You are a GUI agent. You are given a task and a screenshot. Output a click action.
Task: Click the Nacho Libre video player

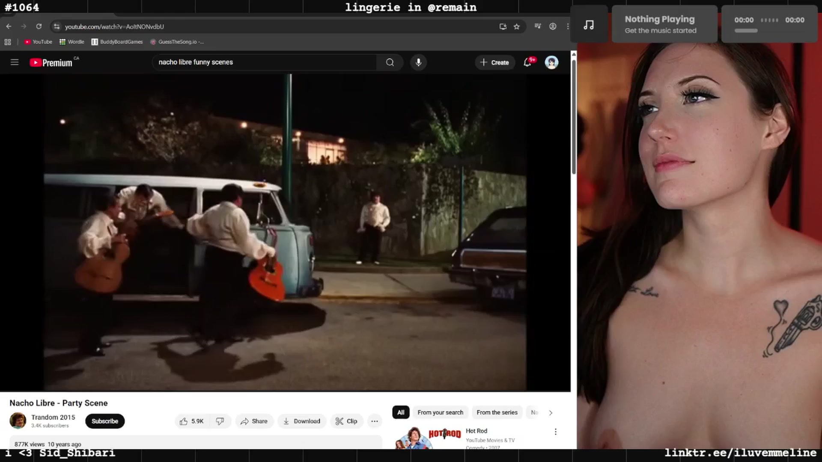pos(285,233)
